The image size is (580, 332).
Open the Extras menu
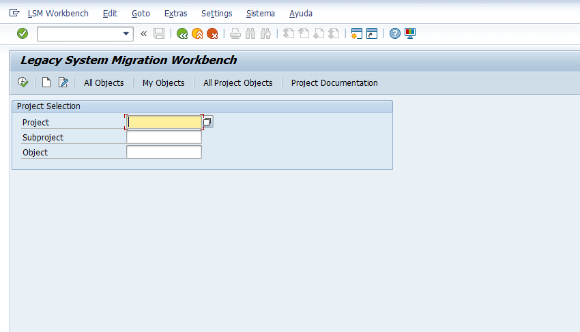pyautogui.click(x=175, y=14)
